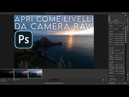This screenshot has width=129, height=97.
Task: Toggle the grid overlay icon
Action: click(x=128, y=80)
